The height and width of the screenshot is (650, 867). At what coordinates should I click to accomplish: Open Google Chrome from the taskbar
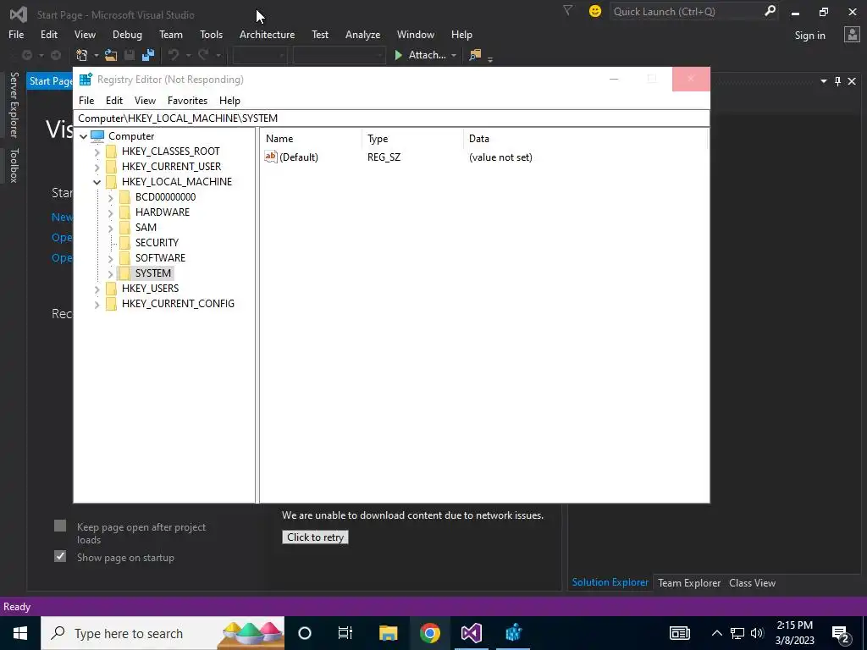pos(429,633)
